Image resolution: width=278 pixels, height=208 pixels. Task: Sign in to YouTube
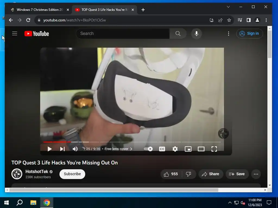pos(249,33)
